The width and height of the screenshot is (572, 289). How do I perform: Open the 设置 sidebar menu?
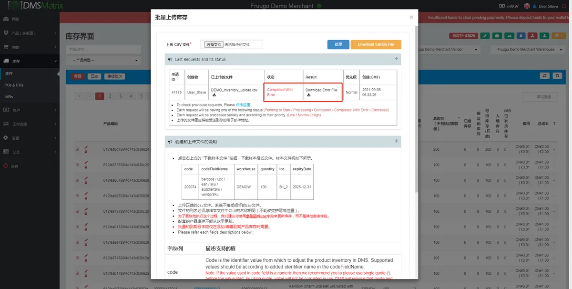click(30, 138)
